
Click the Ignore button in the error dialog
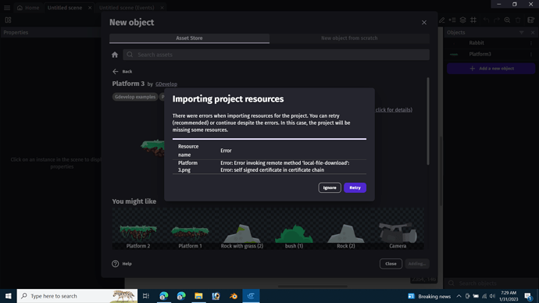330,187
